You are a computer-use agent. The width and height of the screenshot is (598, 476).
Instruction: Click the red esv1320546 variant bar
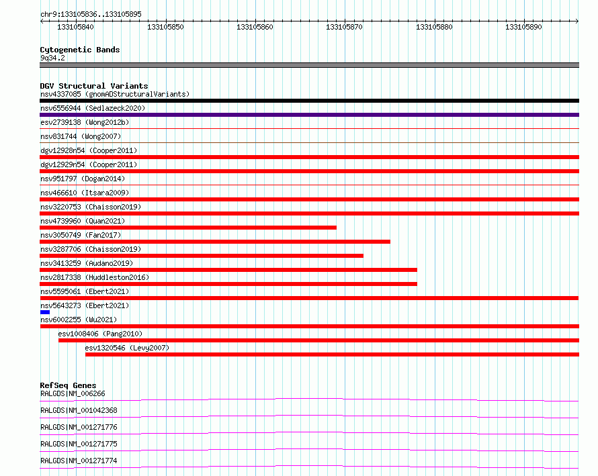(332, 354)
